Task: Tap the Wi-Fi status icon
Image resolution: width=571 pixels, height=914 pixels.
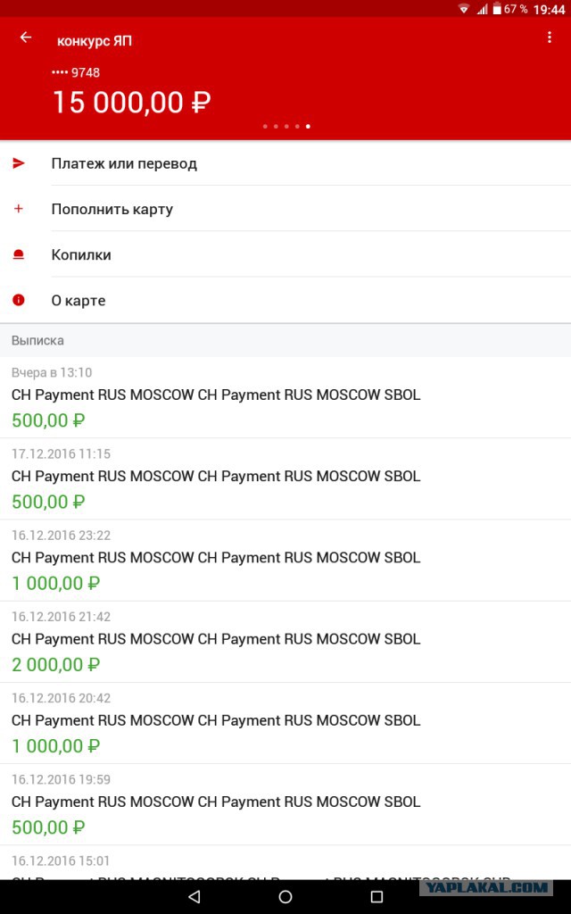Action: click(x=464, y=9)
